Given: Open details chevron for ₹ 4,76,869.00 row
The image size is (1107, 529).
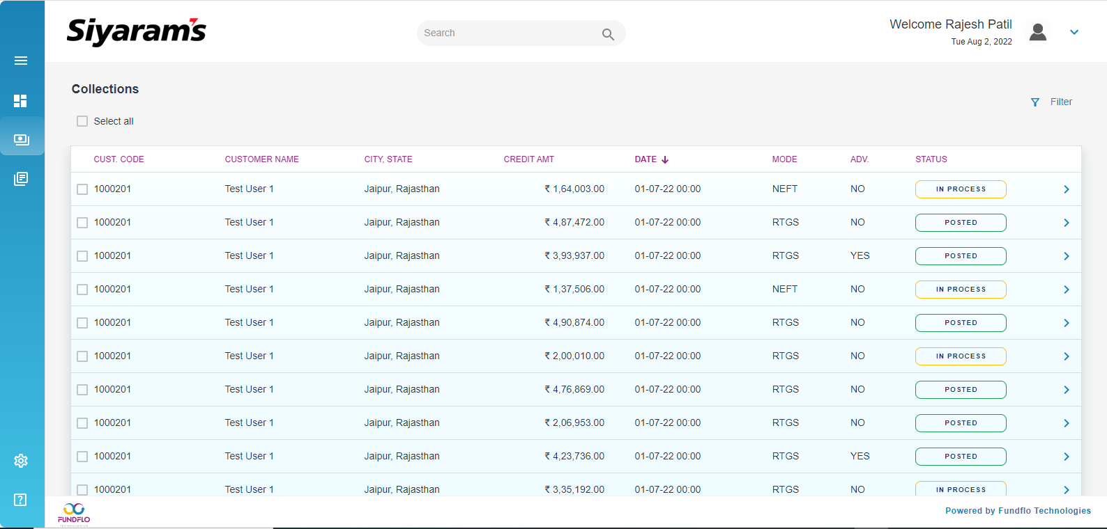Looking at the screenshot, I should click(x=1067, y=390).
